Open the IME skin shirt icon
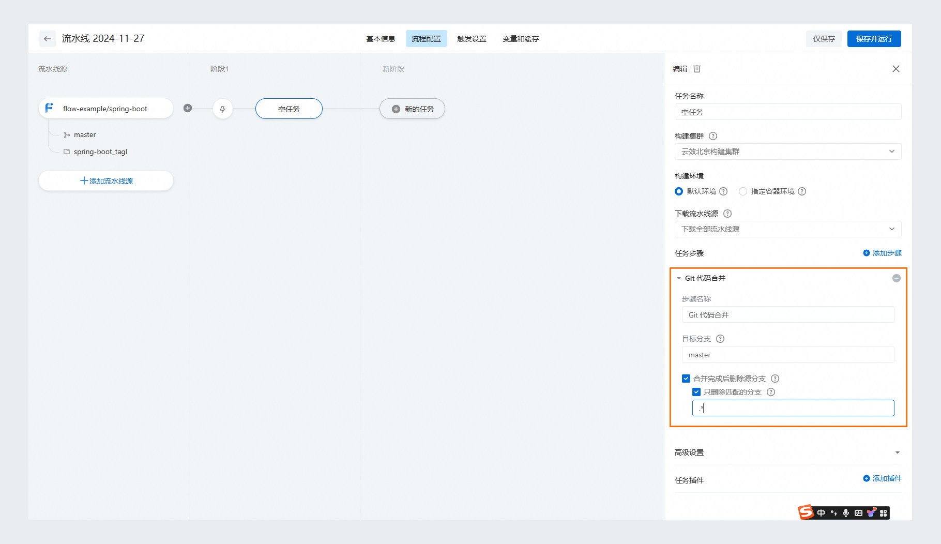941x544 pixels. click(871, 512)
